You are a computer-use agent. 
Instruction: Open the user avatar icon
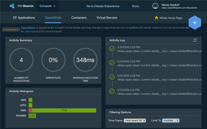click(155, 6)
